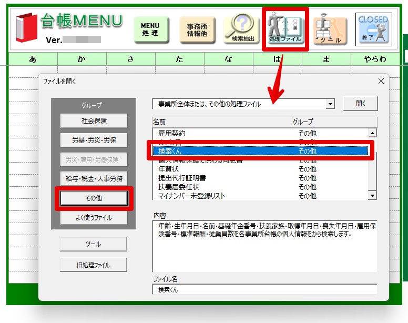Select the 年賀状 list row
Image resolution: width=408 pixels, height=323 pixels.
click(260, 169)
